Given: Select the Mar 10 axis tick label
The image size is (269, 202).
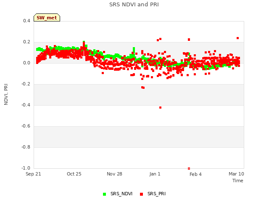Looking at the screenshot, I should coord(236,174).
